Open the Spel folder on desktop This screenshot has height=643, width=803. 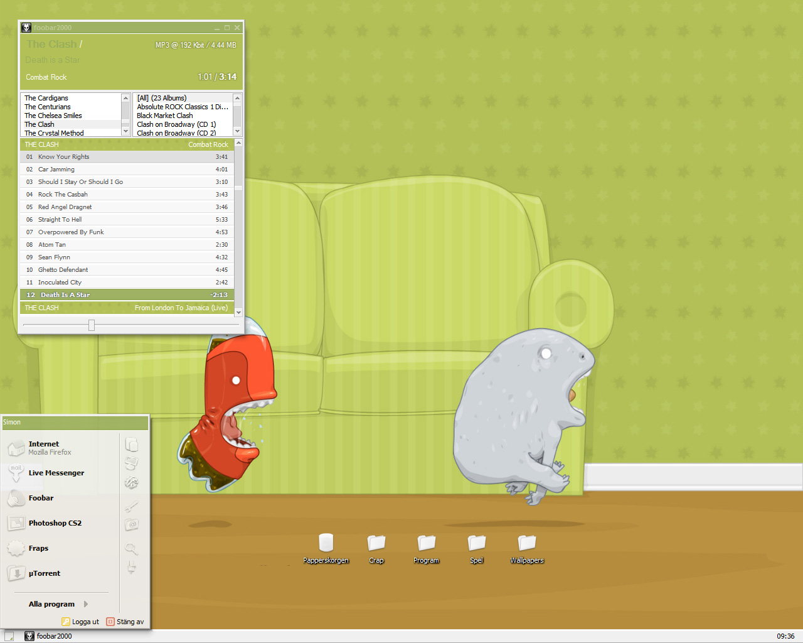[x=477, y=542]
